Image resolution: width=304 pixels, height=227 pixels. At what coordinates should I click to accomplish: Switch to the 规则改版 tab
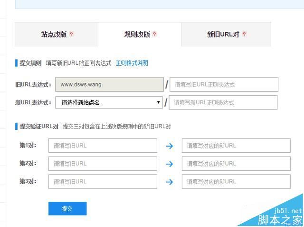[140, 34]
